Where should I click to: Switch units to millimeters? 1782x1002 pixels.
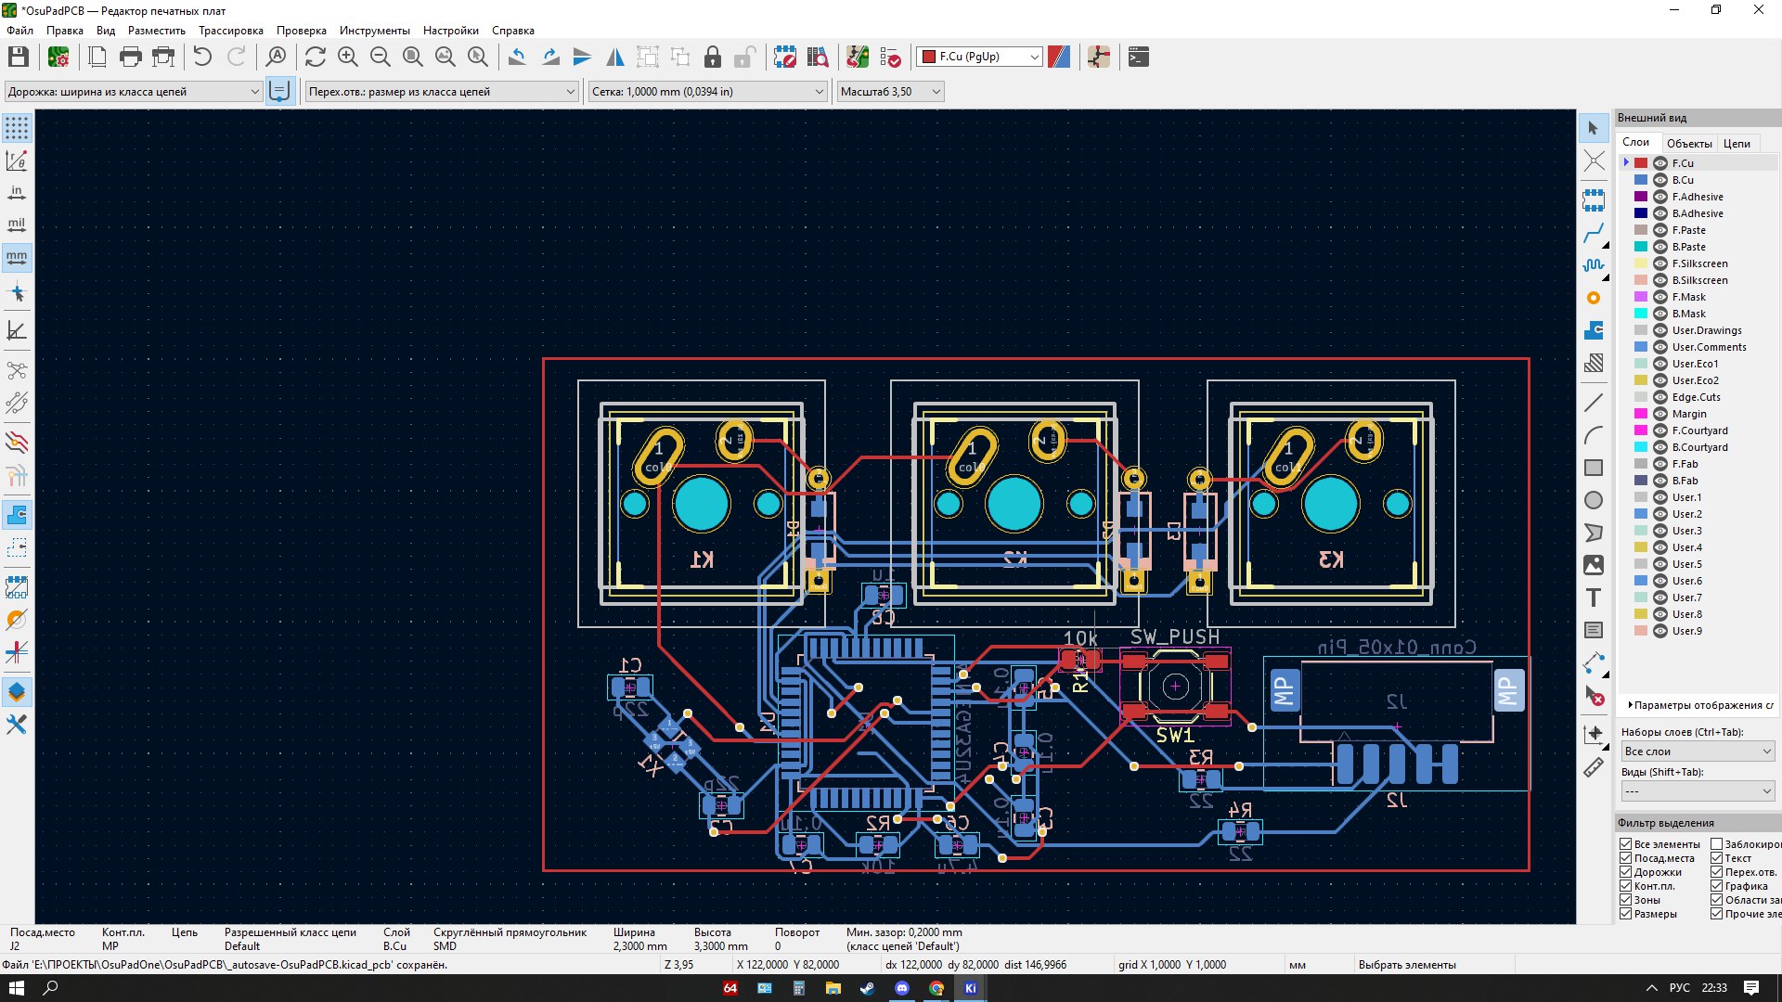pos(17,257)
